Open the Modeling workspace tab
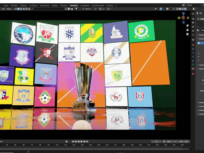Image resolution: width=204 pixels, height=153 pixels. (x=14, y=5)
